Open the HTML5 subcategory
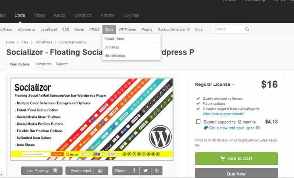This screenshot has height=178, width=294. click(x=94, y=30)
